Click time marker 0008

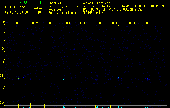(132, 23)
